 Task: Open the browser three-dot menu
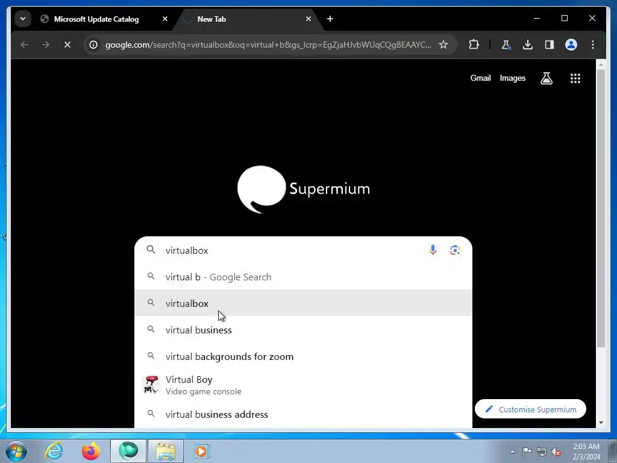point(593,45)
